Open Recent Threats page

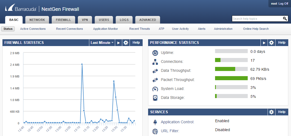140,29
